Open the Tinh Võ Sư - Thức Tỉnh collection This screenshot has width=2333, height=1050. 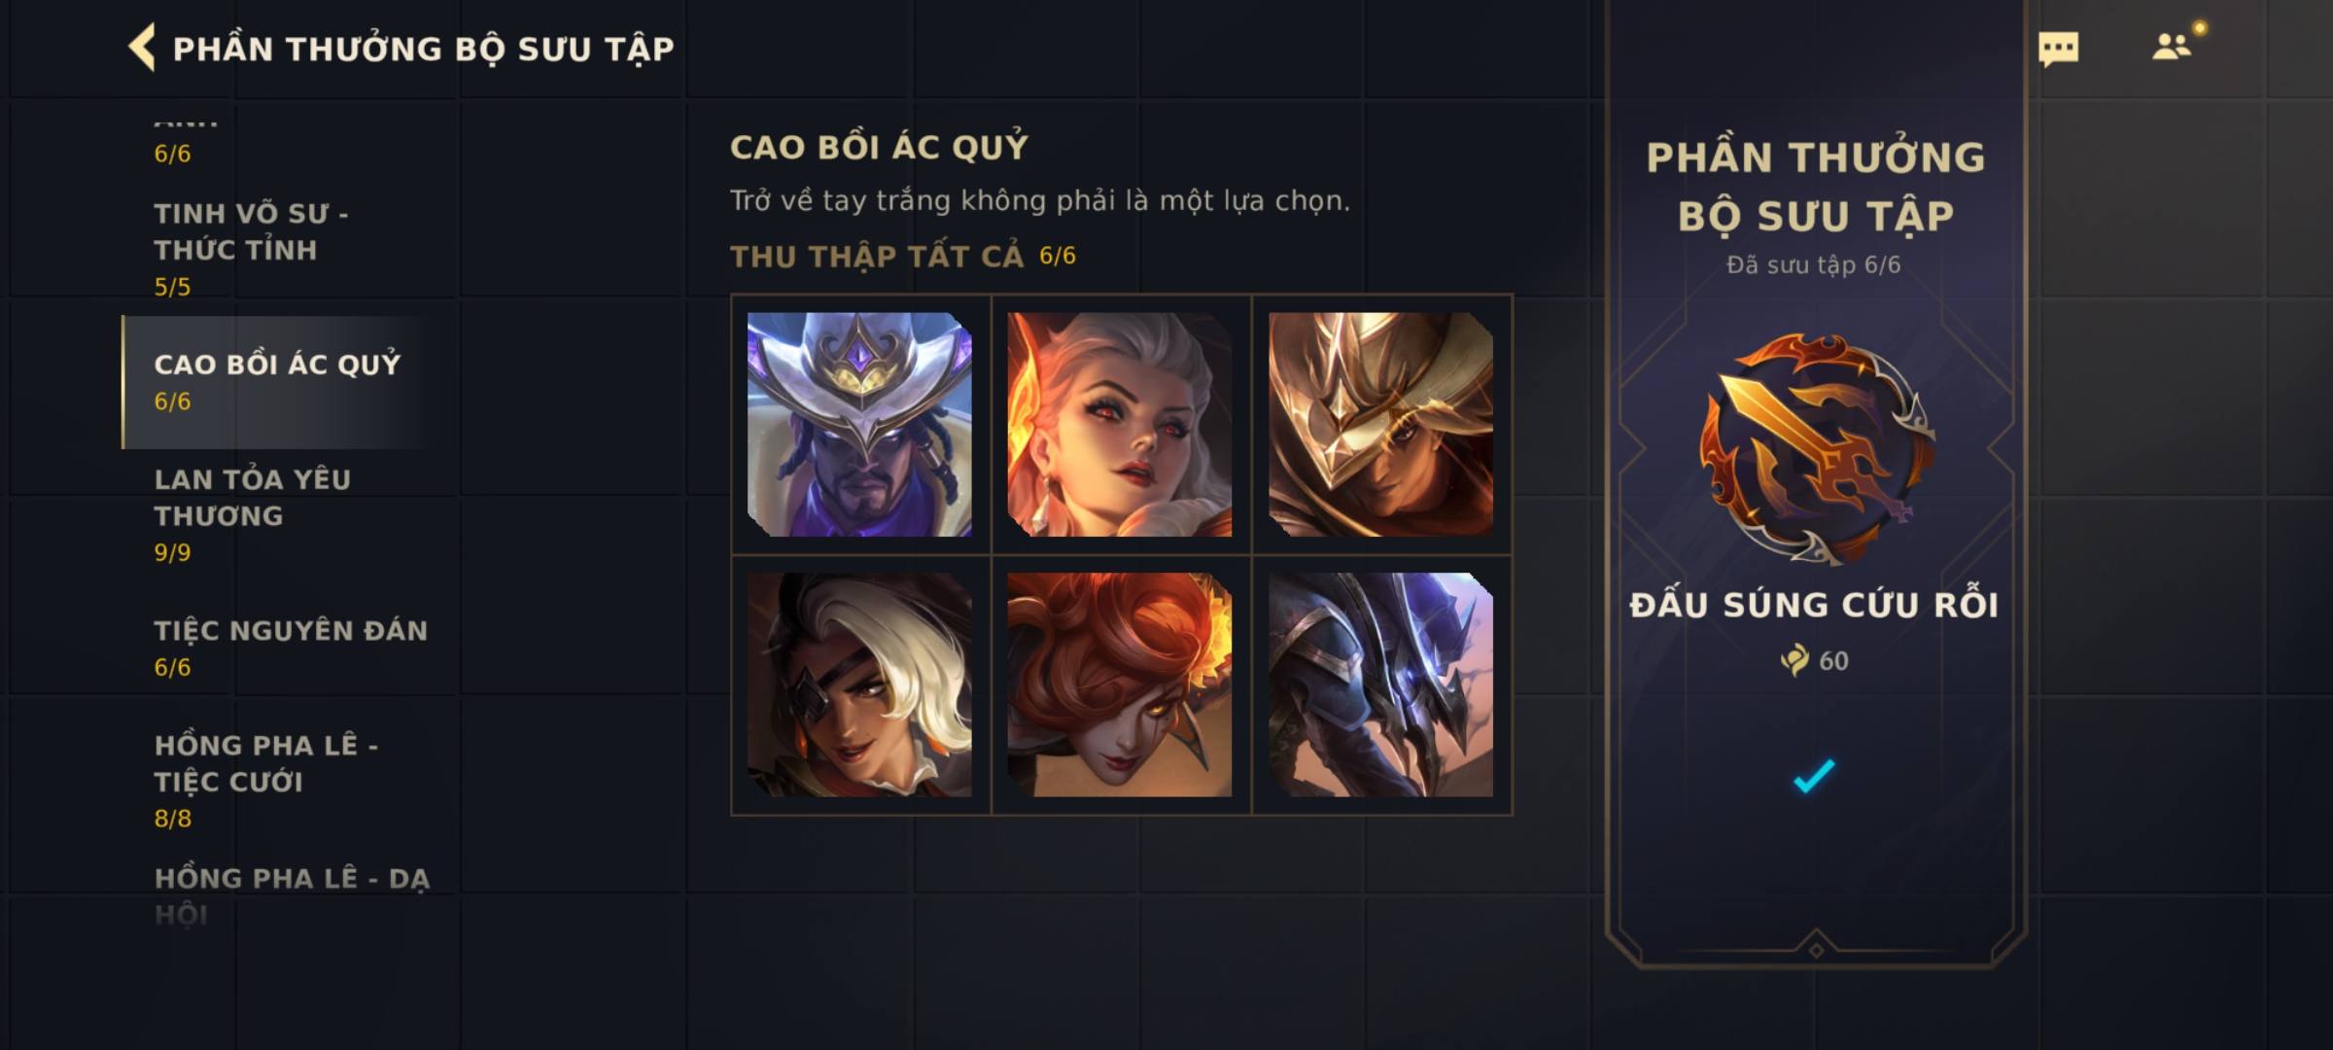(x=288, y=249)
